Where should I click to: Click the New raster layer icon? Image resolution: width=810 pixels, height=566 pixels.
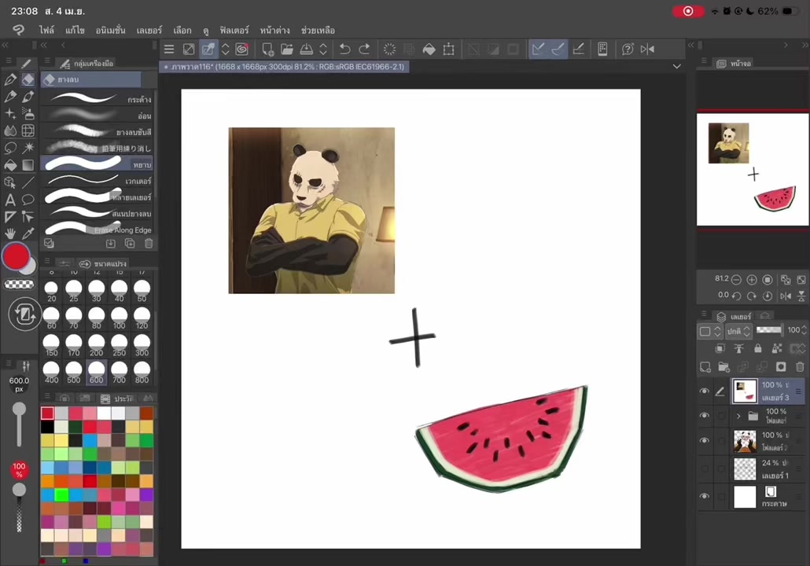[705, 367]
